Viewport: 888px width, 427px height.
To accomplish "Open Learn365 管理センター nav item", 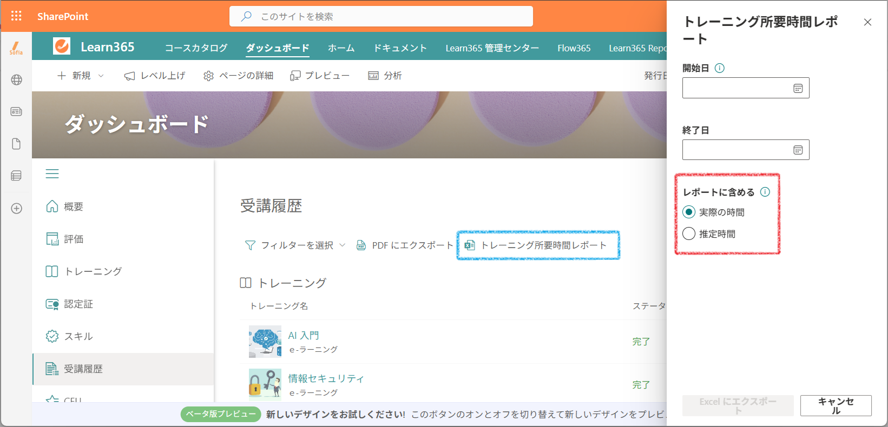I will pos(492,48).
